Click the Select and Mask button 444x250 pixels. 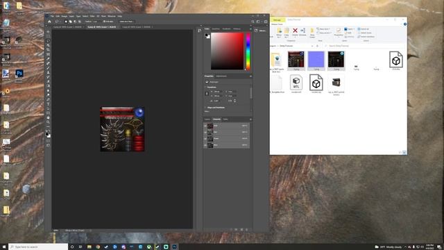click(x=126, y=22)
